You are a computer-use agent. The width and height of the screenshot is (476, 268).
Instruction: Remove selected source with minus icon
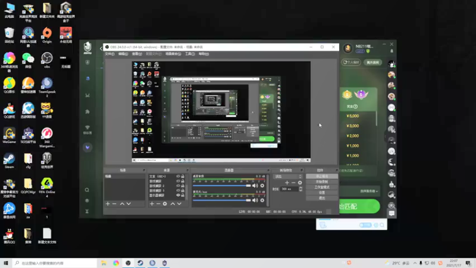(x=158, y=204)
